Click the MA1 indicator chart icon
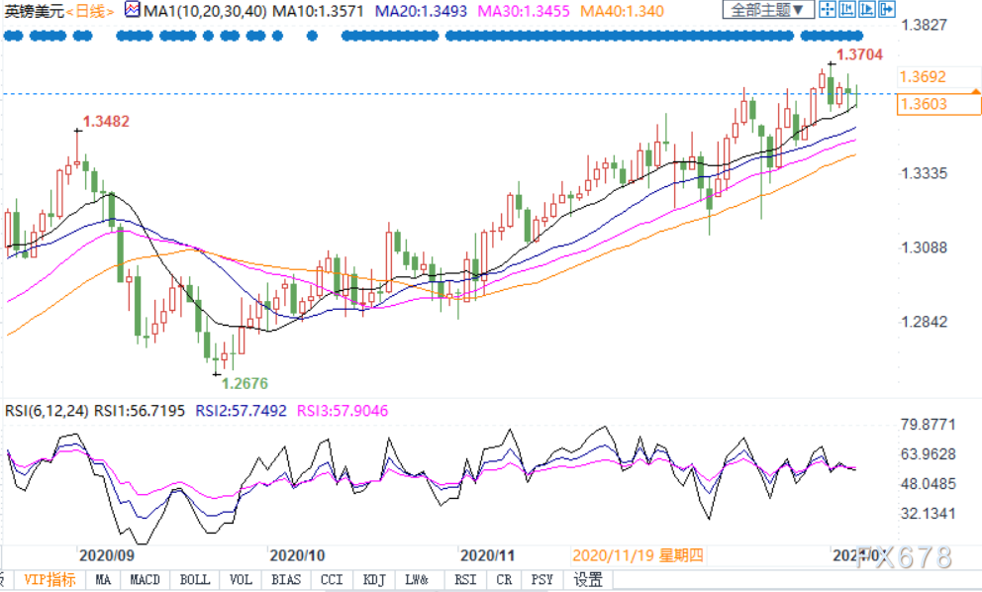 [x=132, y=11]
